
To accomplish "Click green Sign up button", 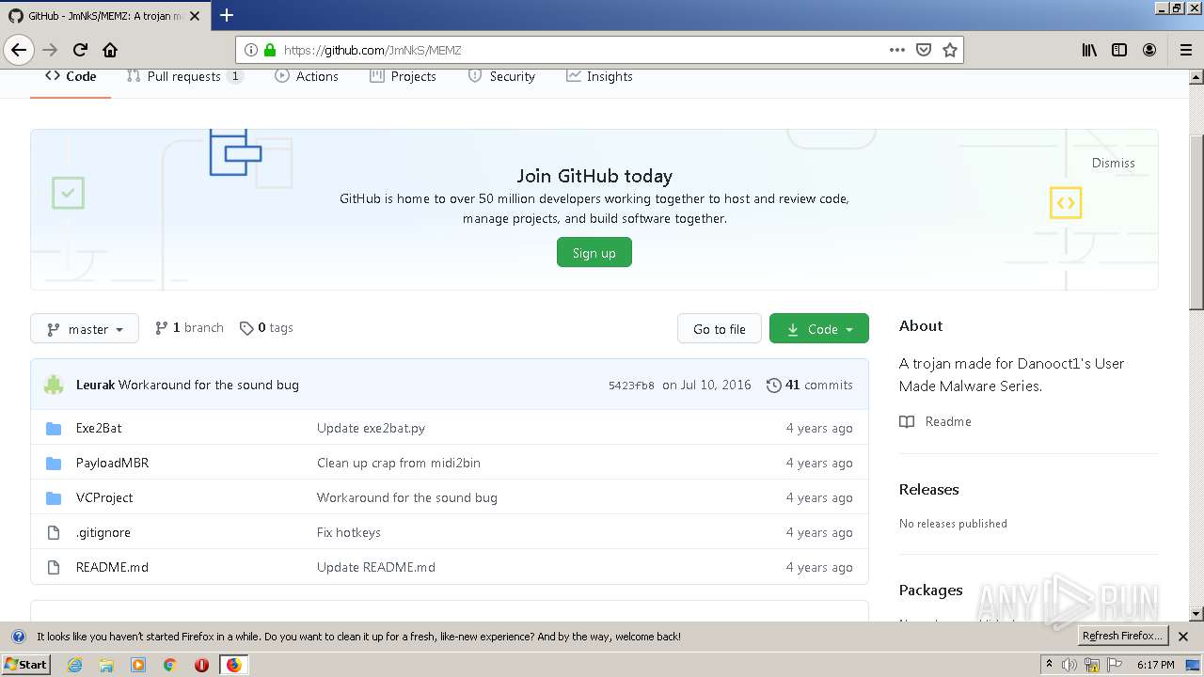I will tap(594, 252).
